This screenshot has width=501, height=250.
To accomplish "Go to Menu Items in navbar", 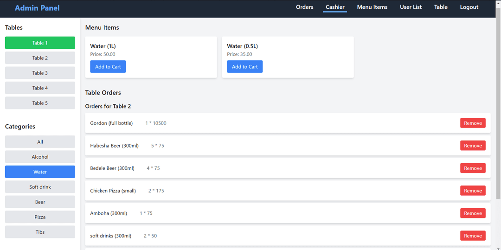I will coord(372,7).
